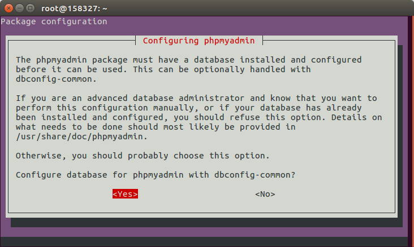Click the 'Configure database for phpmyadmin' question line

(x=156, y=175)
